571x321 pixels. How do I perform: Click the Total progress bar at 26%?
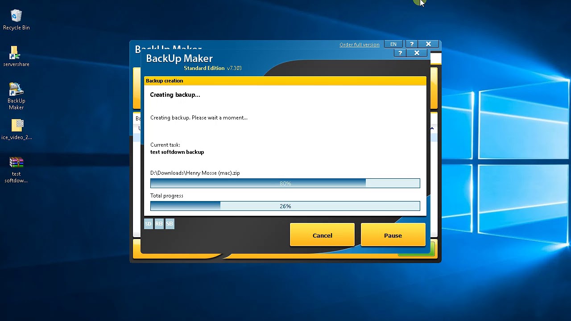[x=285, y=206]
